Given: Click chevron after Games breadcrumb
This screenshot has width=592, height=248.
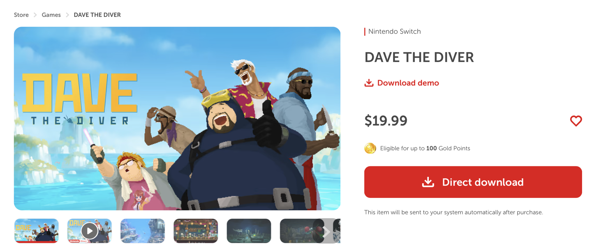Looking at the screenshot, I should (67, 15).
